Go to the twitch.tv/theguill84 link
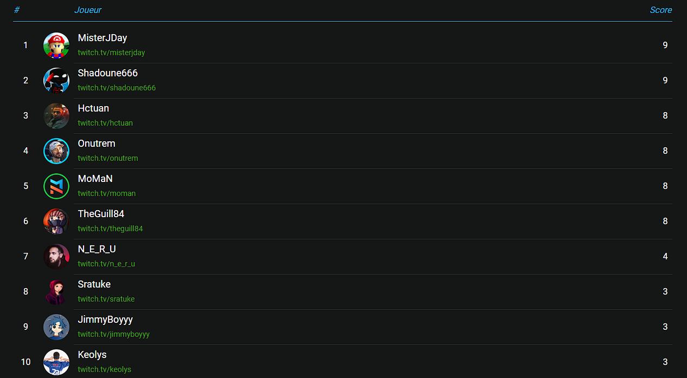This screenshot has height=378, width=687. [110, 229]
